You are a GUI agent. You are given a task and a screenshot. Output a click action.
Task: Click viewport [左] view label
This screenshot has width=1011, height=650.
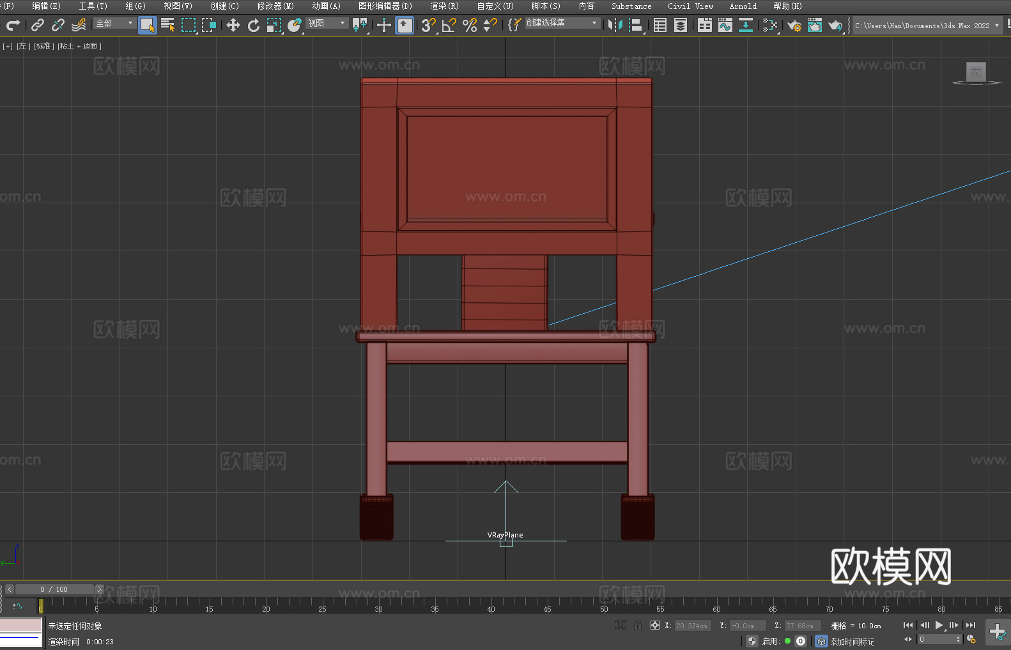coord(23,46)
